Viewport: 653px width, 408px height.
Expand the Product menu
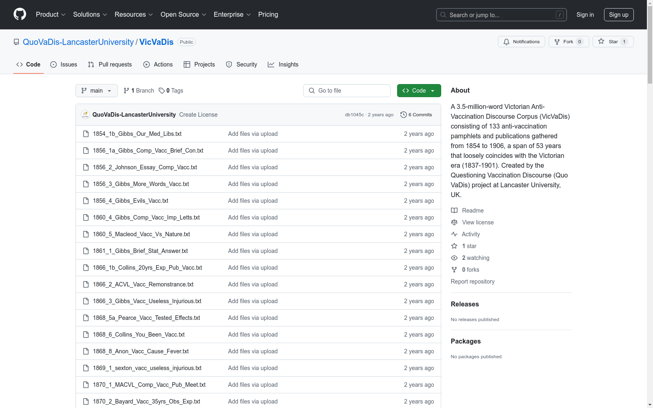(x=51, y=15)
